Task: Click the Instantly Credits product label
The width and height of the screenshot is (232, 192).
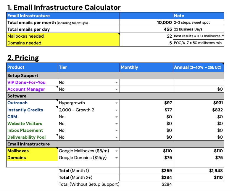Action: click(25, 110)
